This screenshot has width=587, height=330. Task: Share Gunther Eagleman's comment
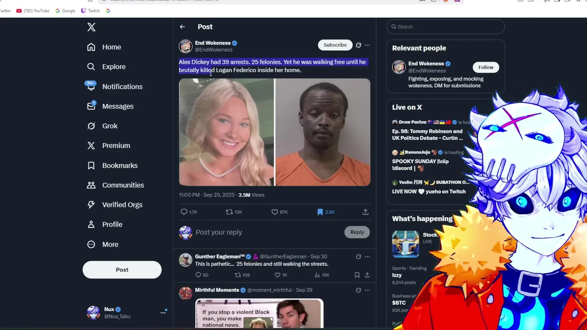(367, 275)
